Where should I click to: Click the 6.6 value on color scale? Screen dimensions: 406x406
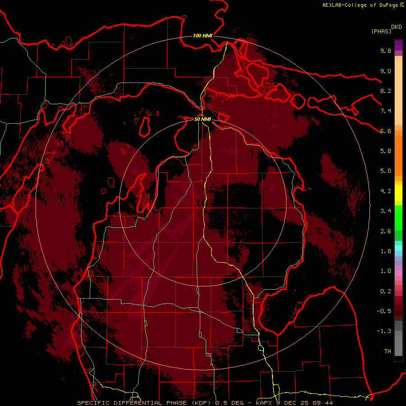(386, 131)
